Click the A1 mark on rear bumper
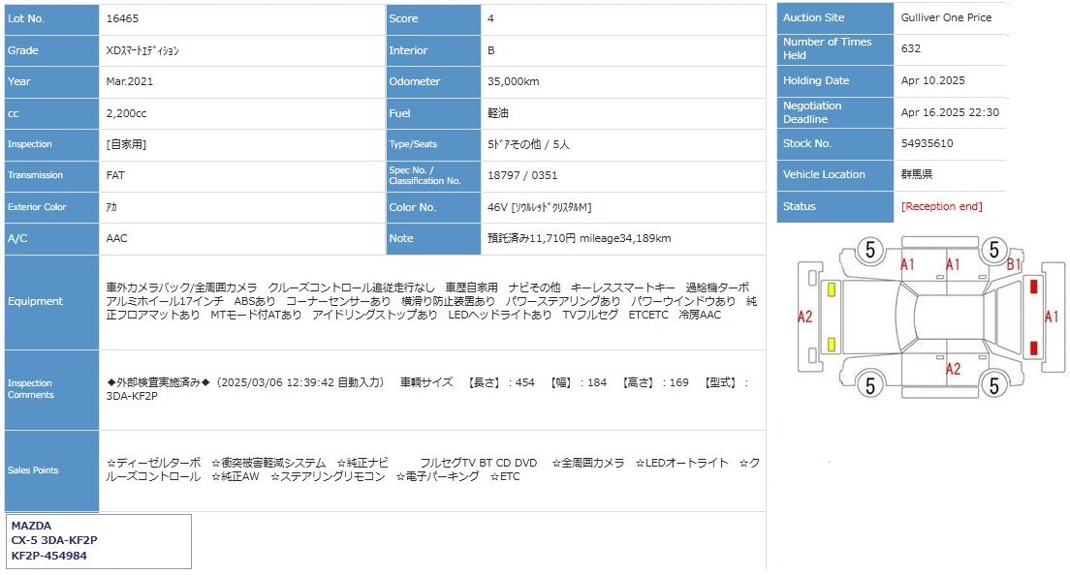The image size is (1070, 575). [x=1052, y=317]
